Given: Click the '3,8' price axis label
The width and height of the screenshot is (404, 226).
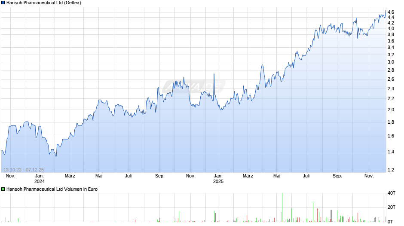Looking at the screenshot, I should click(391, 34).
